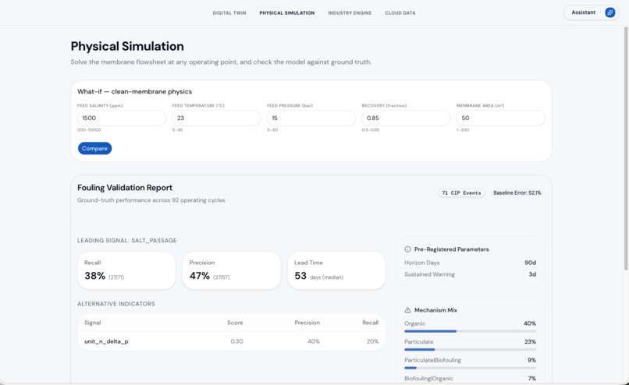
Task: Click the Precision column header in table
Action: (x=307, y=323)
